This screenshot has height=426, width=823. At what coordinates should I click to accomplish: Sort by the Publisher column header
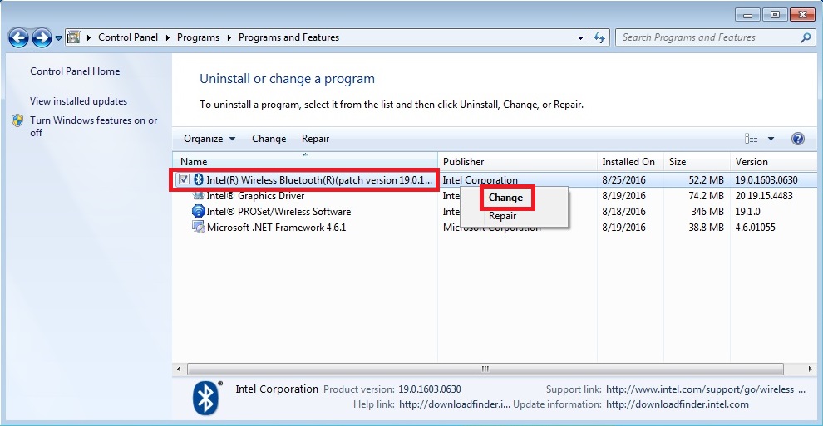(x=518, y=161)
